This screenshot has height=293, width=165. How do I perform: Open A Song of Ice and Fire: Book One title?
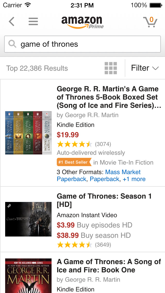click(109, 266)
